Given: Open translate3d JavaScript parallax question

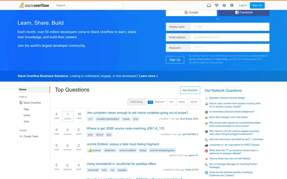Looking at the screenshot, I should click(x=121, y=164).
